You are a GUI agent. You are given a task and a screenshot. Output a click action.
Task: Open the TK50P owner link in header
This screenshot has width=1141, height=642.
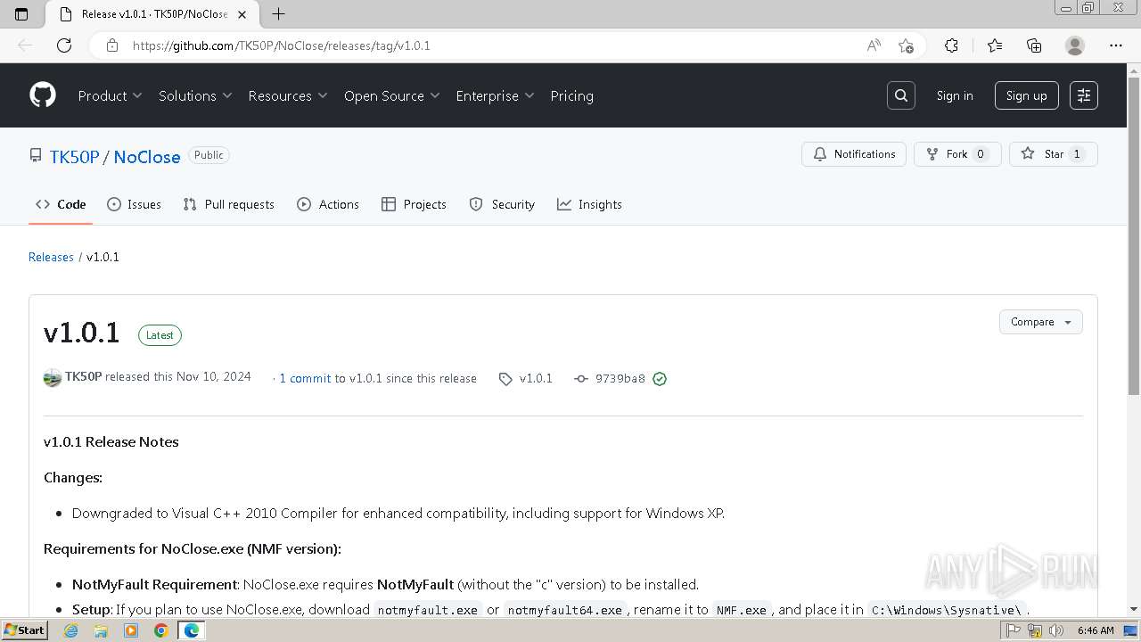click(x=74, y=156)
